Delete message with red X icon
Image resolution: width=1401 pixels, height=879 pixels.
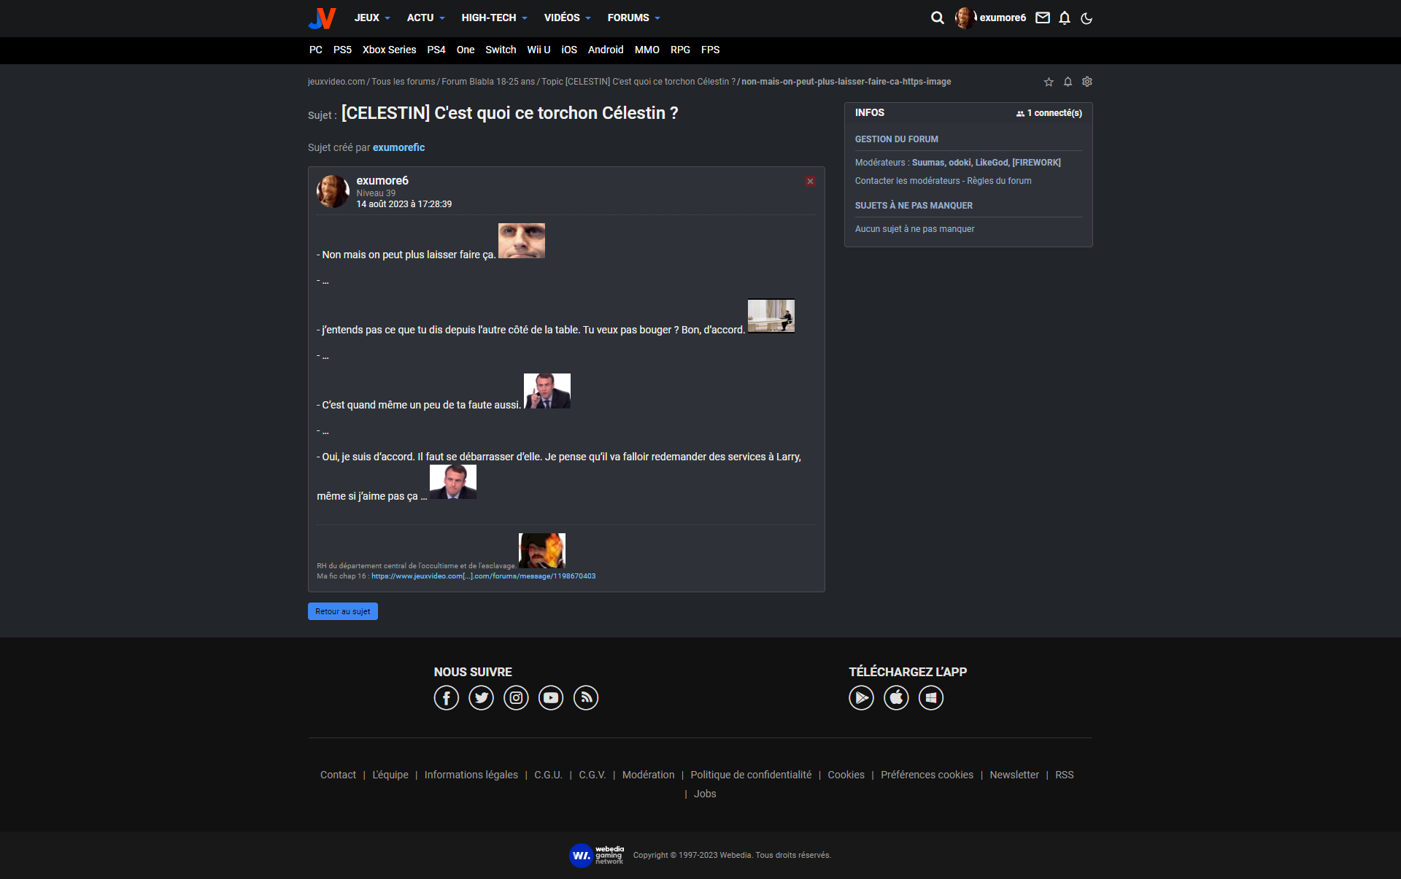coord(810,181)
